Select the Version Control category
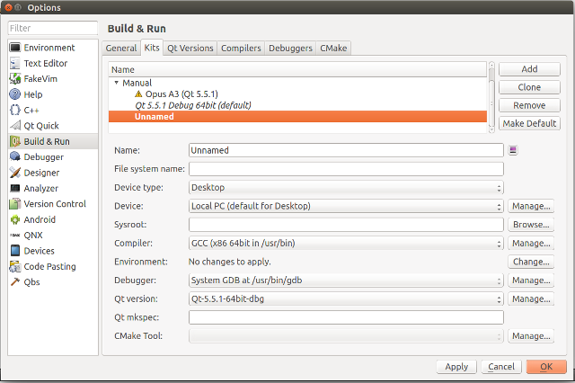 pyautogui.click(x=53, y=204)
